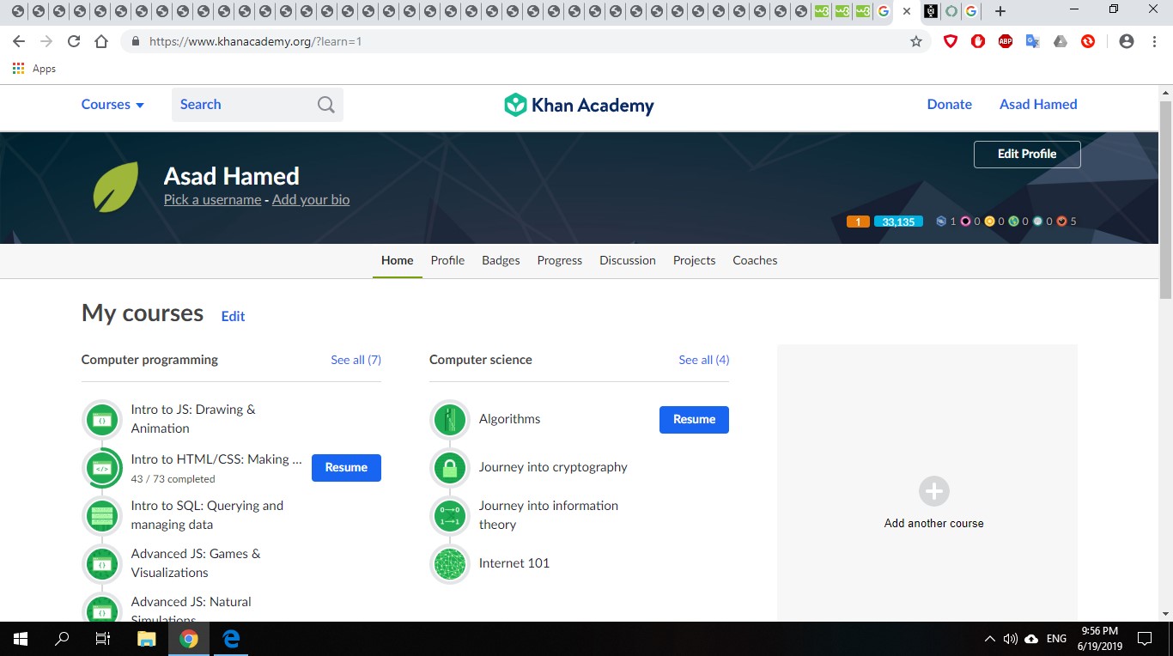This screenshot has height=656, width=1173.
Task: Open the Courses dropdown
Action: point(112,105)
